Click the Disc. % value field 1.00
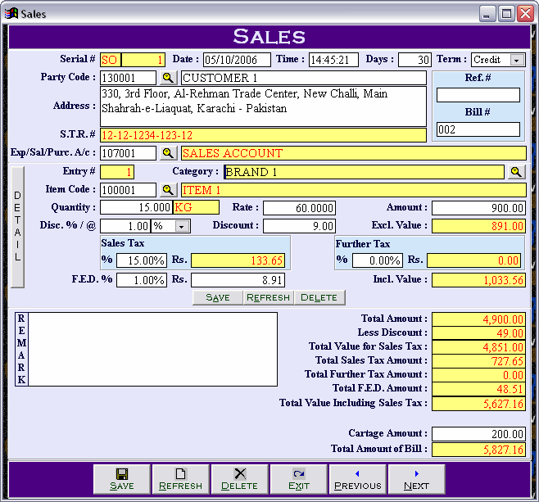 [125, 226]
